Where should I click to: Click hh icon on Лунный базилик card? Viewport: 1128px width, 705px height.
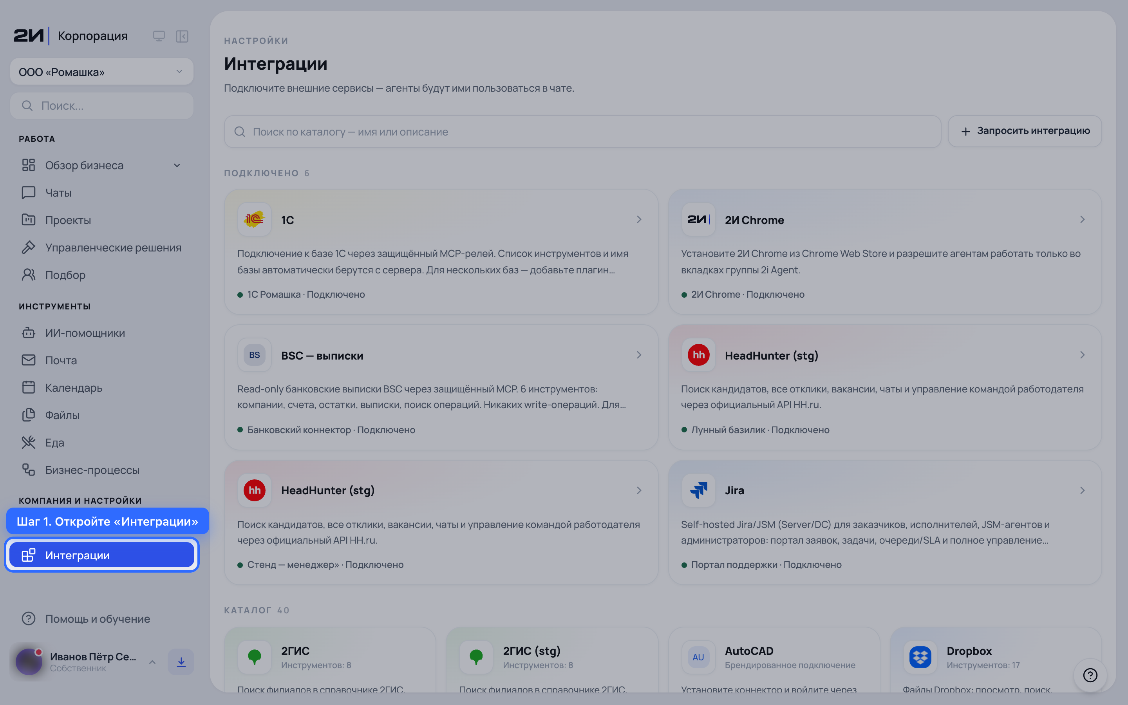[x=698, y=355]
